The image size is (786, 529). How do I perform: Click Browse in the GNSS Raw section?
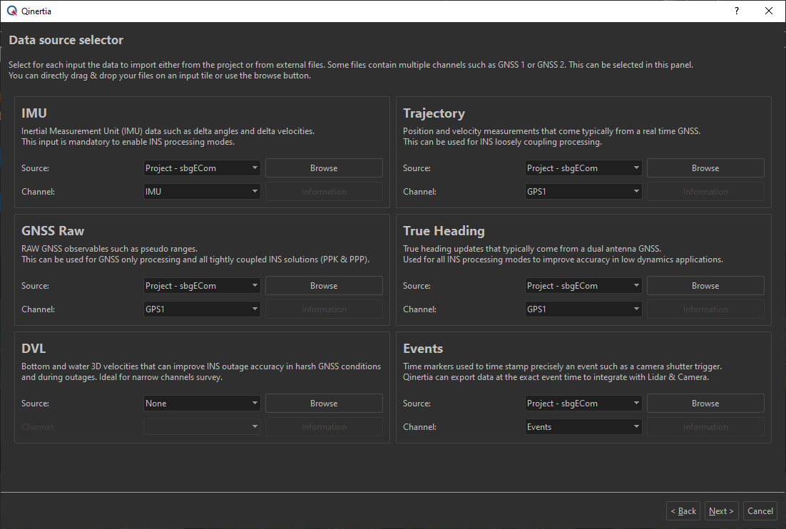point(324,286)
